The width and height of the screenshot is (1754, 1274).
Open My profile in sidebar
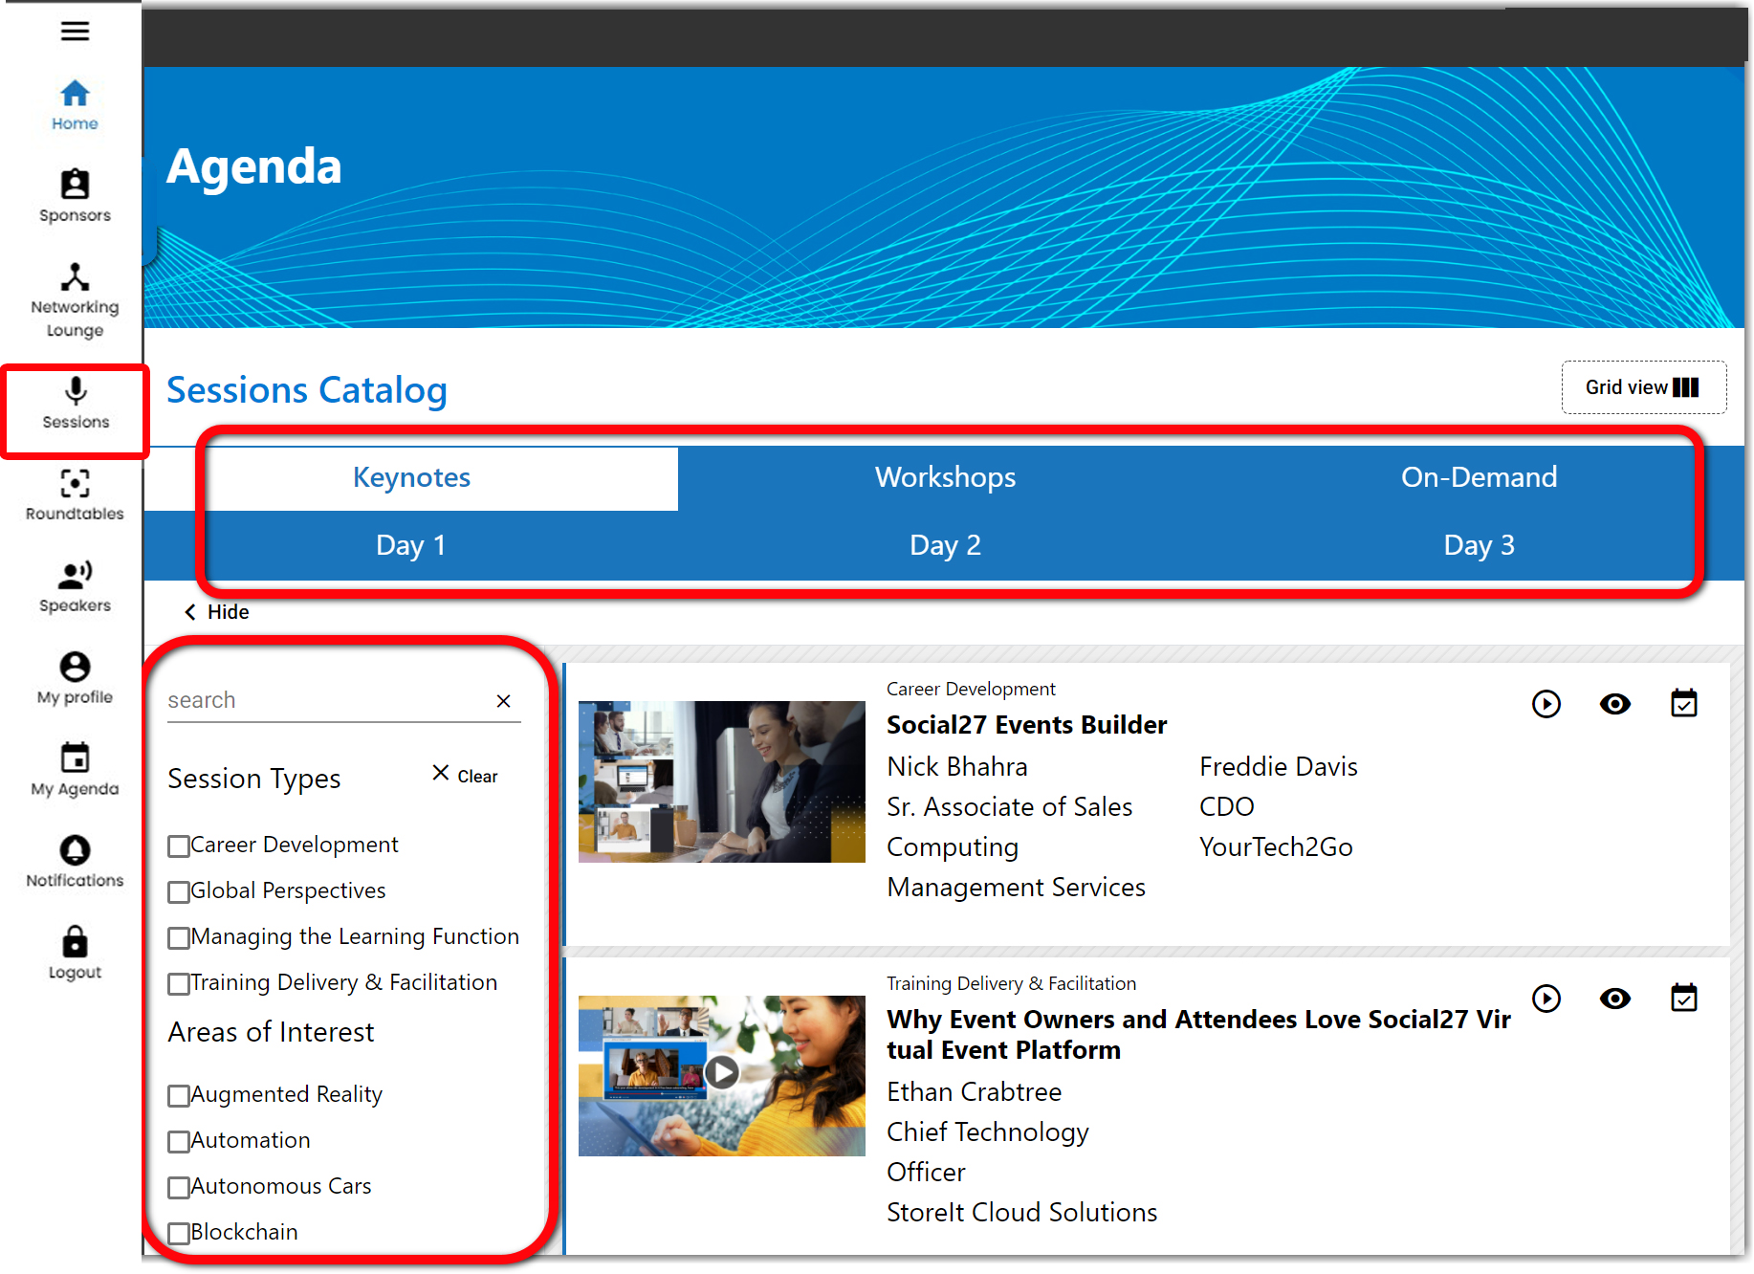pyautogui.click(x=75, y=678)
